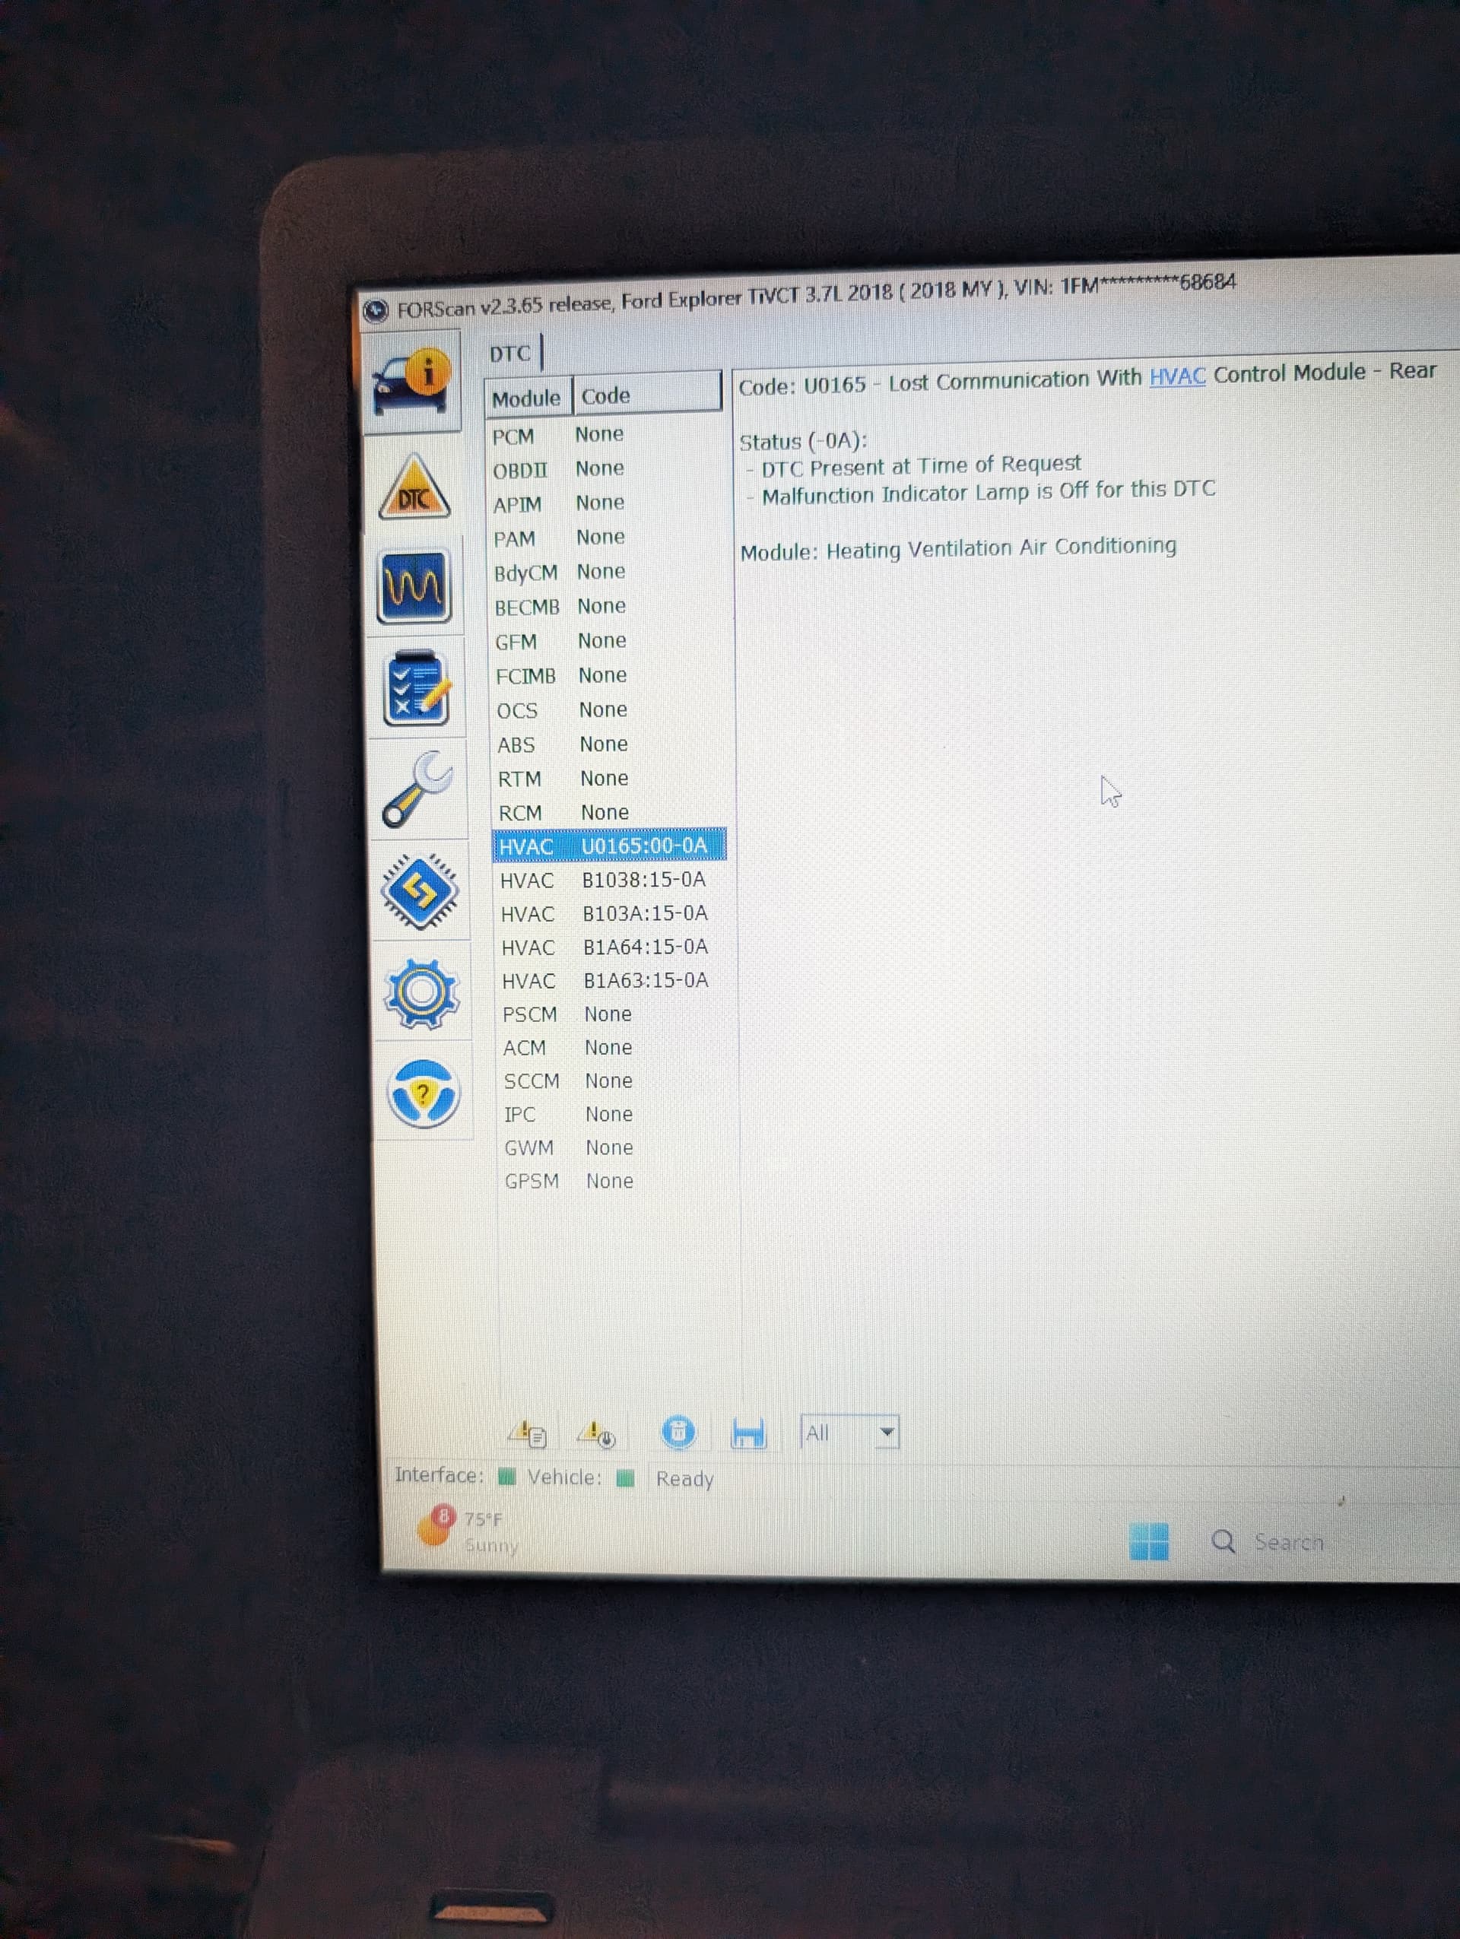Select the OBDII module row
Screen dimensions: 1460x1939
pos(605,469)
